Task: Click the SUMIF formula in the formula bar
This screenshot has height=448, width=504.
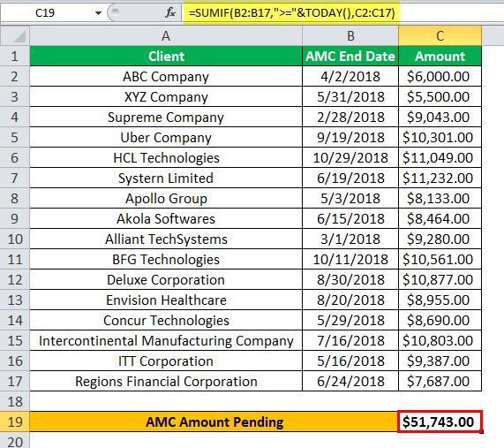Action: pos(291,13)
